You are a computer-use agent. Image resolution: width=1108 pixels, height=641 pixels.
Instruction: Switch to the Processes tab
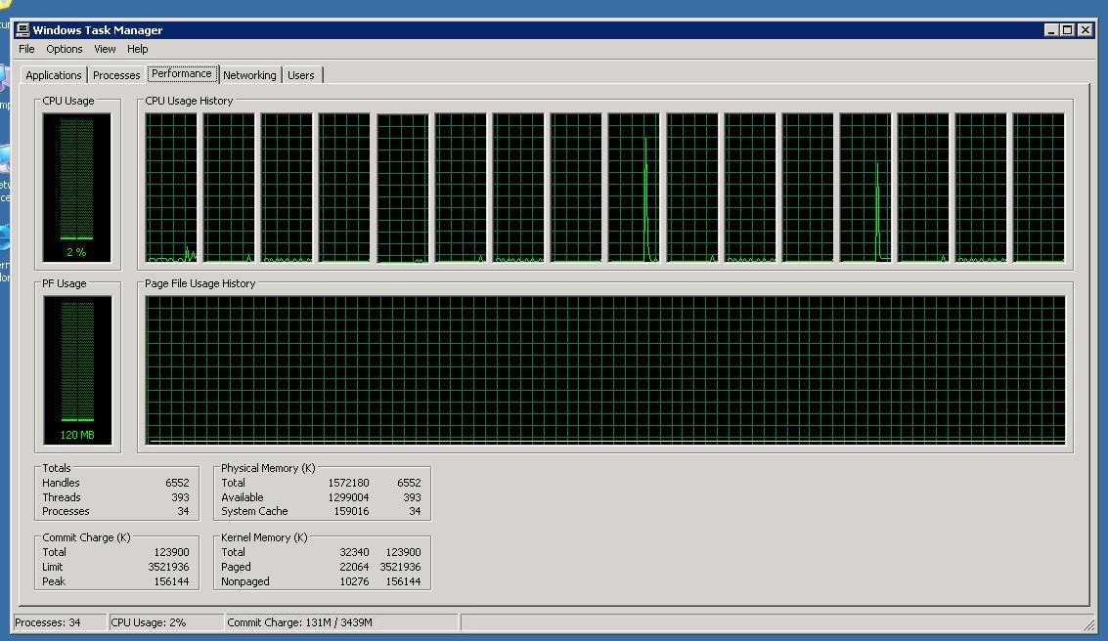coord(116,75)
